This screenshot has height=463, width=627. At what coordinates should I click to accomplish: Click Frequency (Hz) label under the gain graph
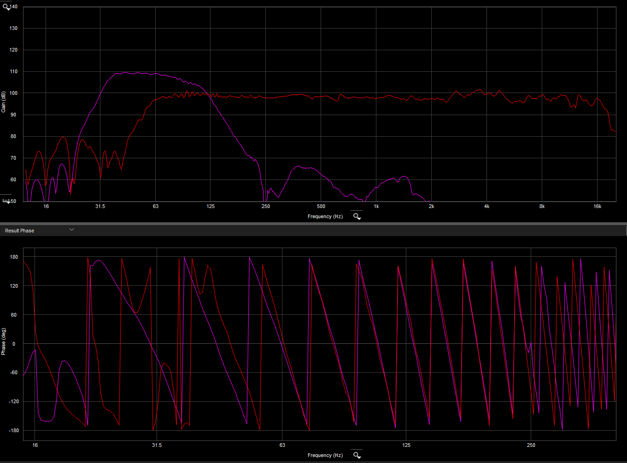tap(325, 216)
